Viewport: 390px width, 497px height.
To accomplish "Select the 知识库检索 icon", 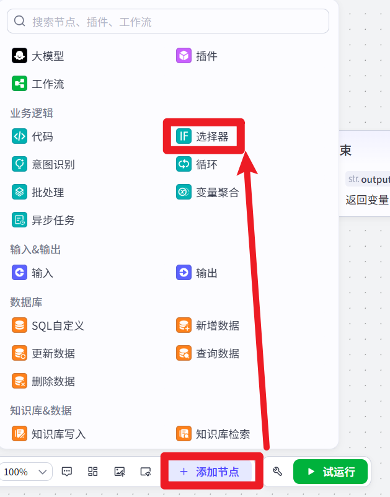I will pyautogui.click(x=184, y=434).
